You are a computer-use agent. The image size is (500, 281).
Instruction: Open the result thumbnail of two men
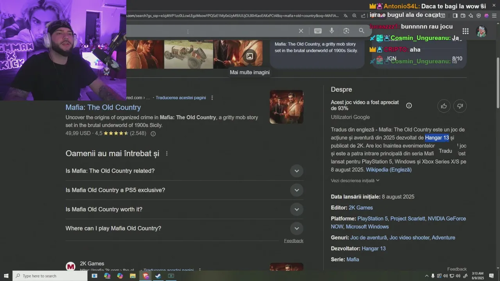[x=286, y=107]
